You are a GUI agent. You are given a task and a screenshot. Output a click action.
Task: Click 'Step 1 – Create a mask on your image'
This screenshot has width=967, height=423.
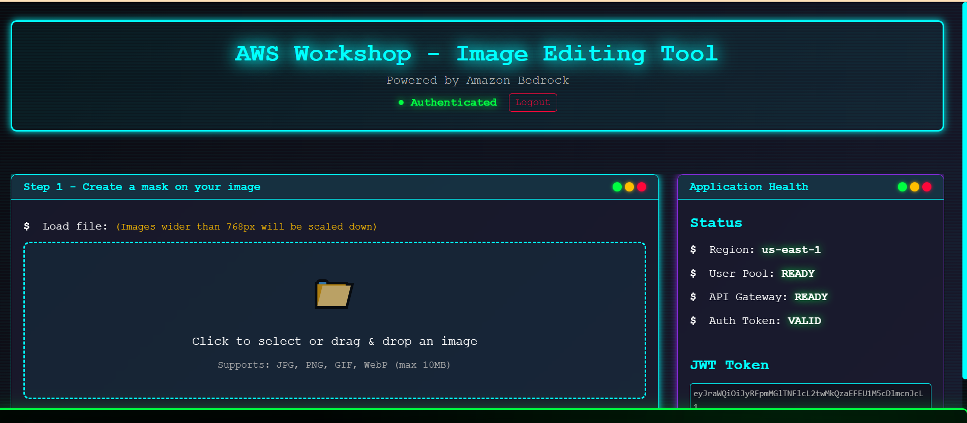[x=142, y=187]
